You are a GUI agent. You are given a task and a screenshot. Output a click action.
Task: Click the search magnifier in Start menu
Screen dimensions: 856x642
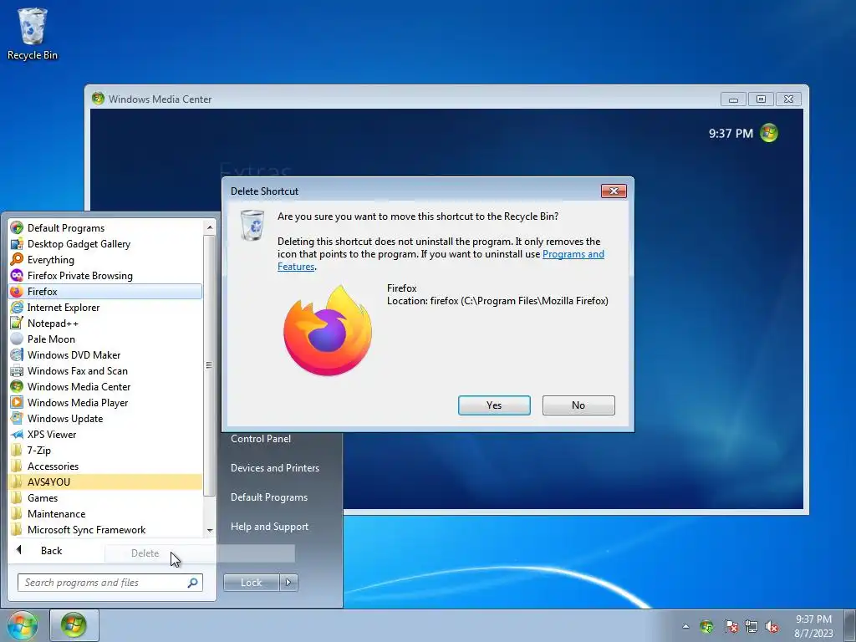point(192,583)
